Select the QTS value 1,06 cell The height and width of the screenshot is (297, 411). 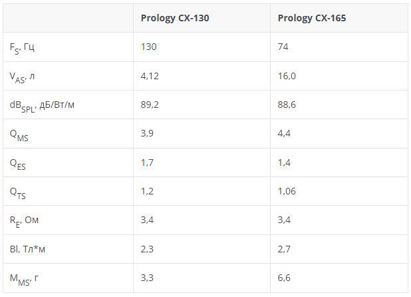[288, 191]
